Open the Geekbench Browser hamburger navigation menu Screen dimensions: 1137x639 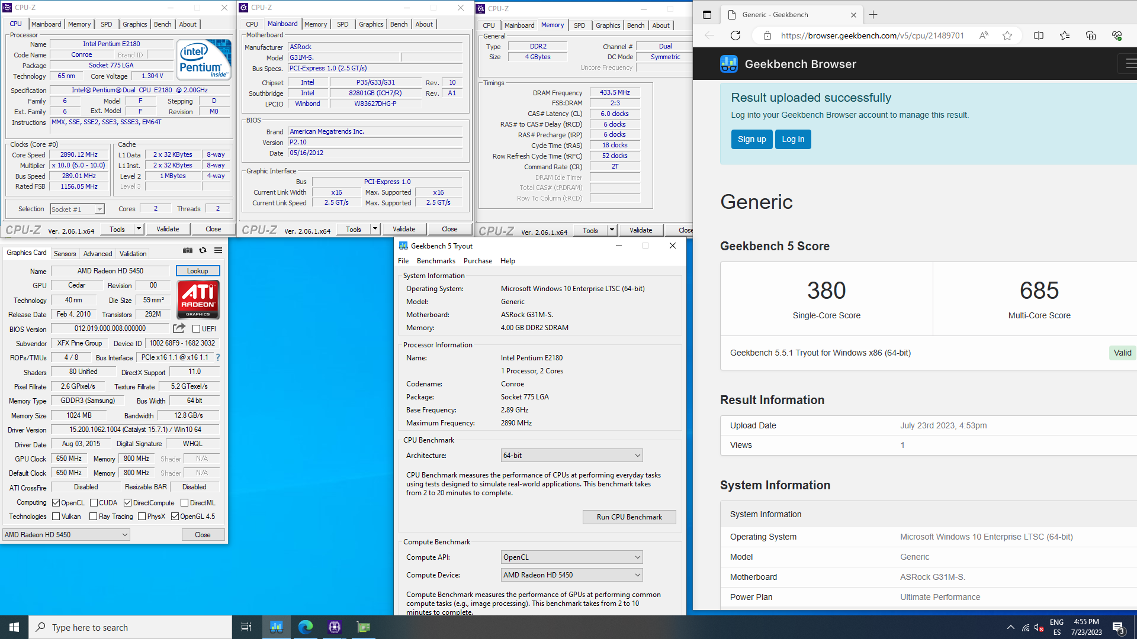click(1130, 63)
